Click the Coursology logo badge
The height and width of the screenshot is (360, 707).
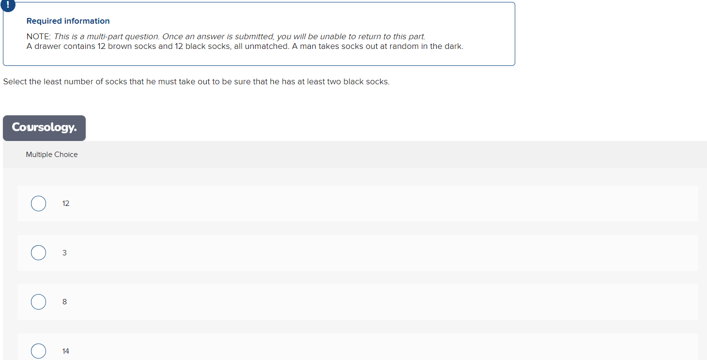44,128
